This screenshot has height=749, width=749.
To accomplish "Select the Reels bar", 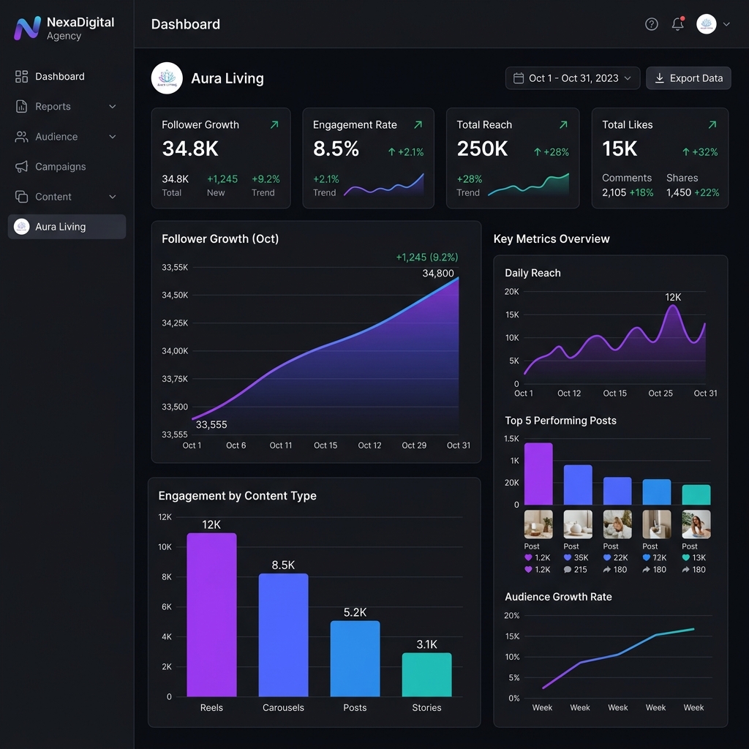I will pyautogui.click(x=211, y=614).
